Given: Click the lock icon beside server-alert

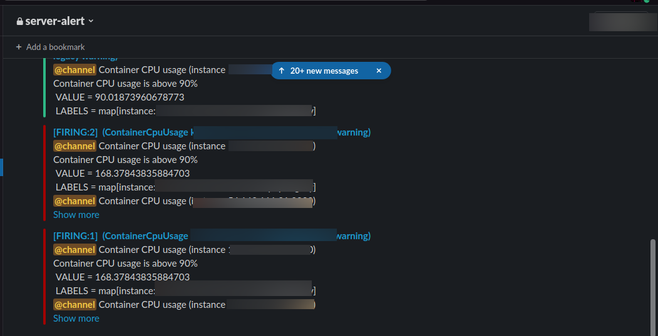Looking at the screenshot, I should (x=20, y=21).
